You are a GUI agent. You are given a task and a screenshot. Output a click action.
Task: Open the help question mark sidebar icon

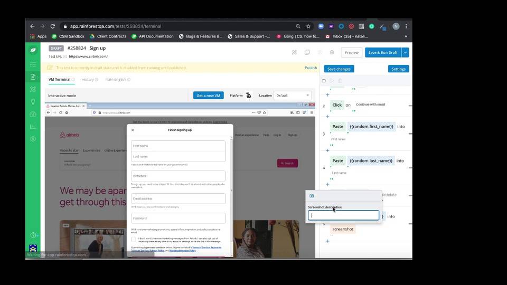(33, 235)
